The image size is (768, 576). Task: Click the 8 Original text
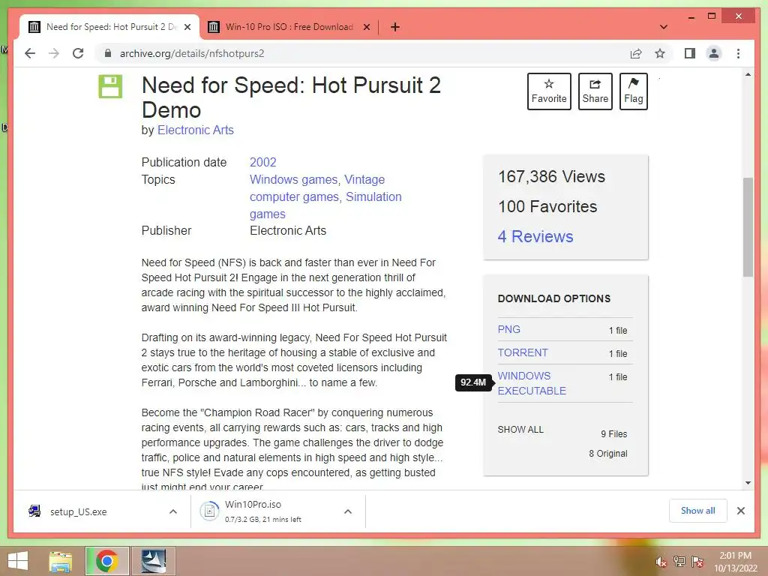point(607,454)
